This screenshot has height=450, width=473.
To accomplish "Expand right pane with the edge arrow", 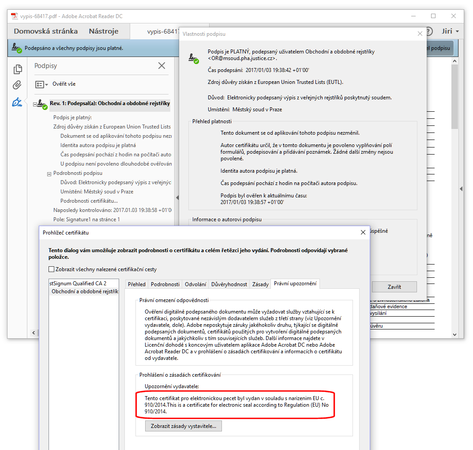I will pos(461,189).
